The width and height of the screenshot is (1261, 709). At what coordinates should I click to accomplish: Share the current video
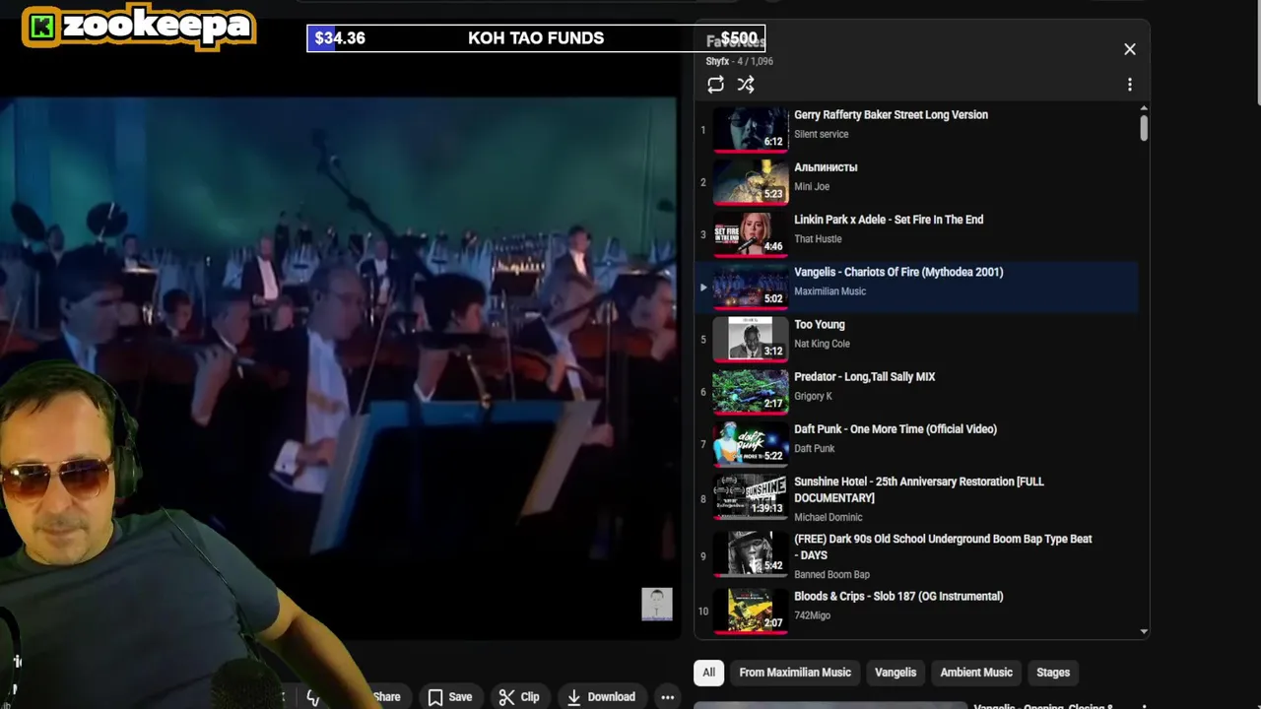(386, 697)
